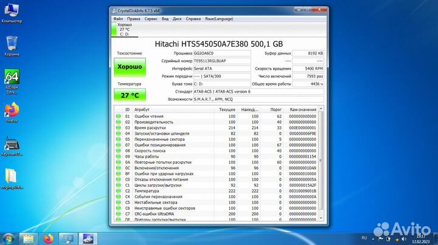The height and width of the screenshot is (245, 438).
Task: Click the green Хорошо health status button
Action: coord(130,67)
